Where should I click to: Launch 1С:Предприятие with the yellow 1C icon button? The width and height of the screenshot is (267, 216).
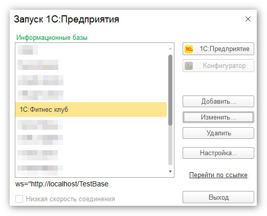[x=218, y=49]
